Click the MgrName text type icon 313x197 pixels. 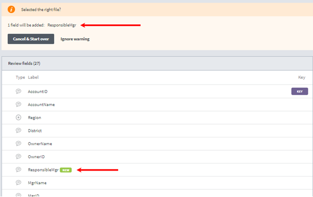tap(18, 182)
